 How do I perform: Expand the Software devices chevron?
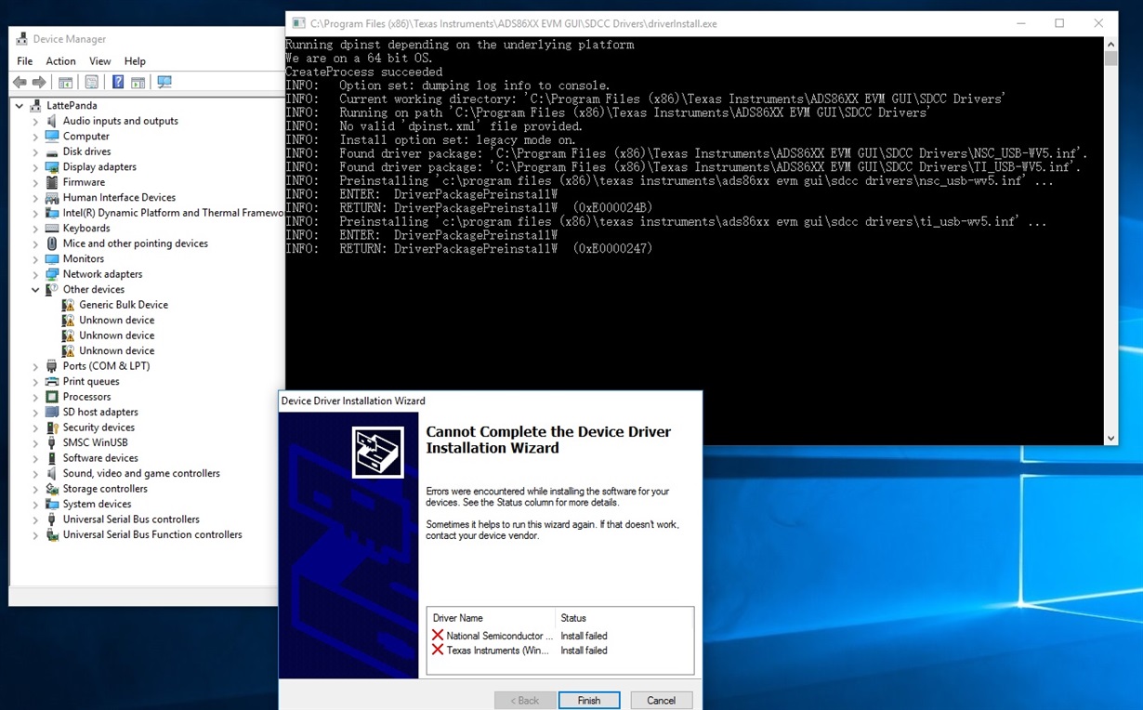click(35, 458)
